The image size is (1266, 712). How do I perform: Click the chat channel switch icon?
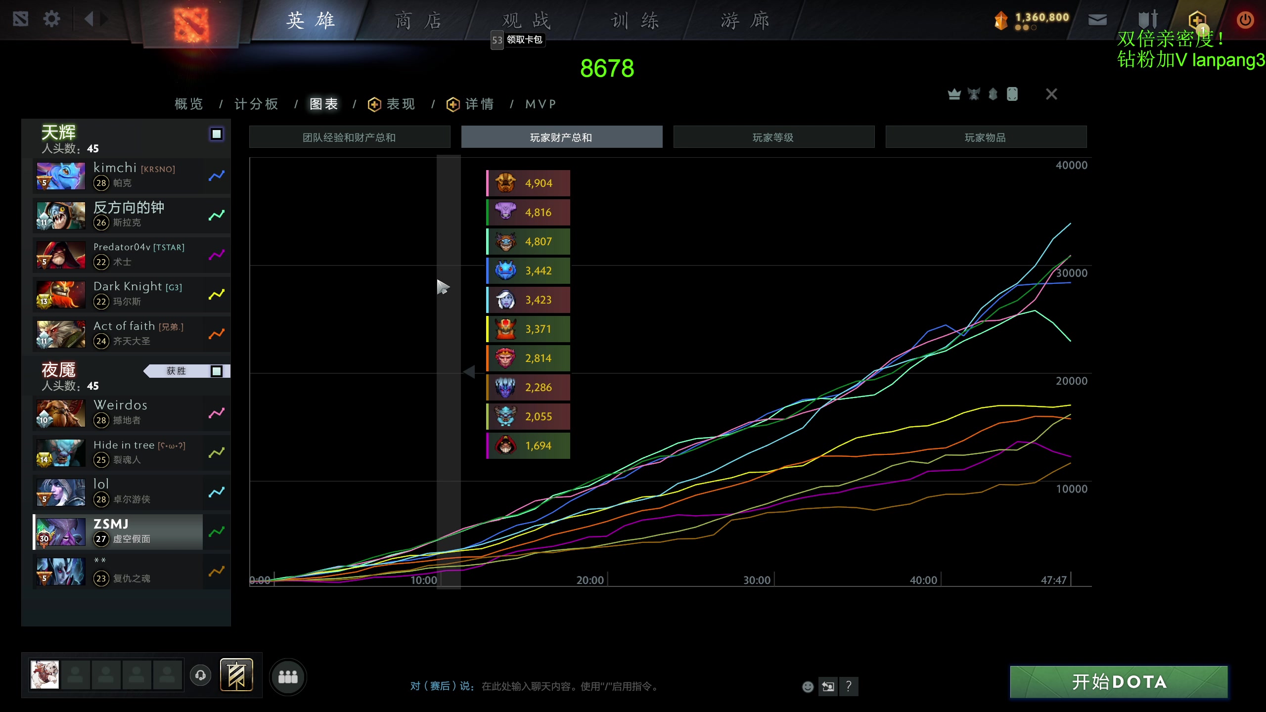click(828, 686)
